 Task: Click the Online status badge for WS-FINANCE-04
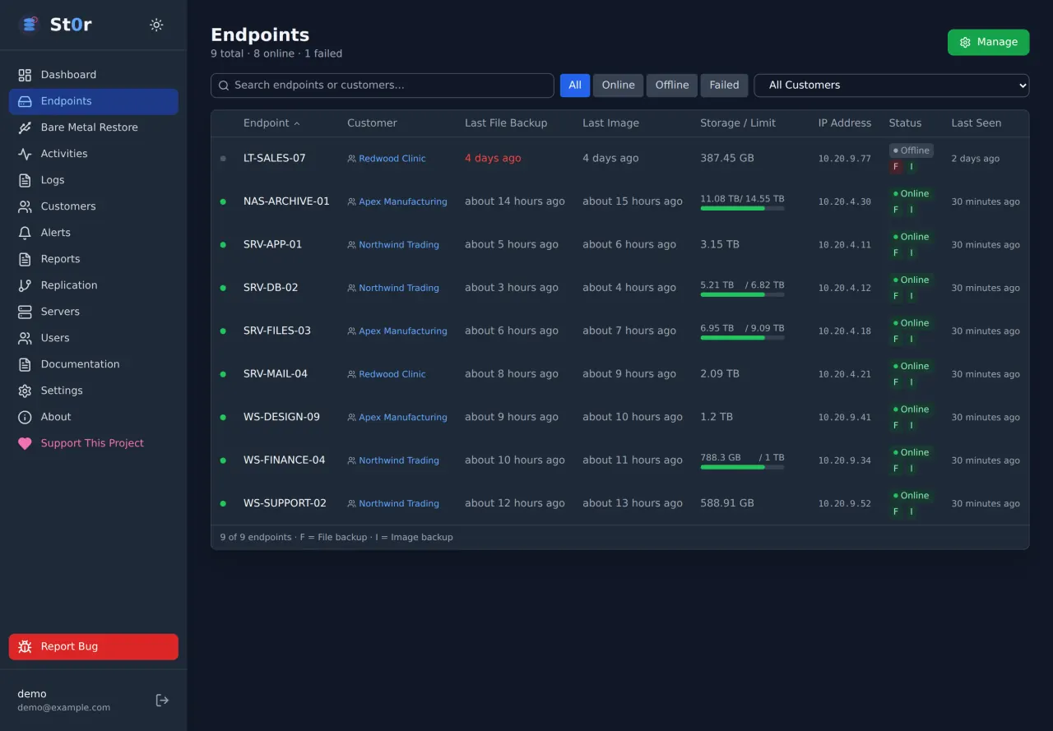coord(912,452)
